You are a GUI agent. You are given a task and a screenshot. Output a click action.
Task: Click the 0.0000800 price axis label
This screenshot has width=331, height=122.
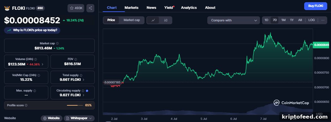click(322, 58)
